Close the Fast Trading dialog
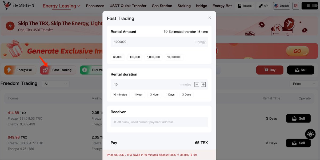The width and height of the screenshot is (320, 160). (x=210, y=18)
